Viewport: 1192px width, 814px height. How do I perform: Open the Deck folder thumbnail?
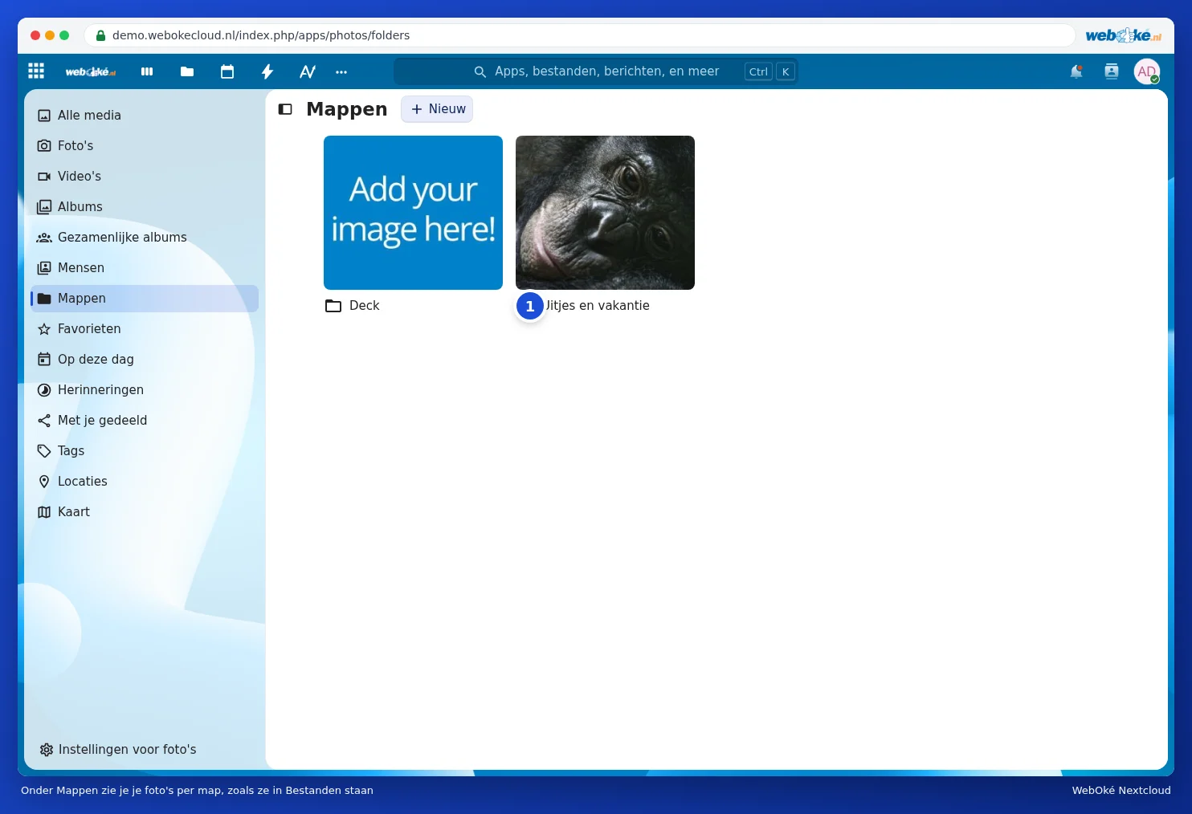pos(413,213)
